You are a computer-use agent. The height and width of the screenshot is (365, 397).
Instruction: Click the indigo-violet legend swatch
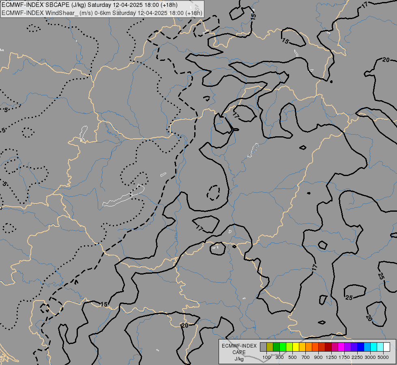coord(354,347)
